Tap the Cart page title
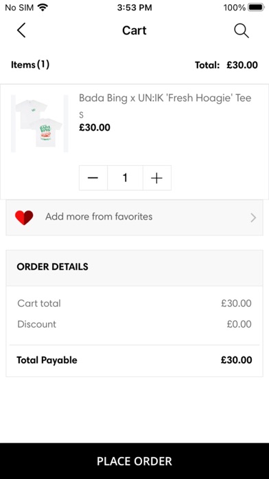 [134, 30]
